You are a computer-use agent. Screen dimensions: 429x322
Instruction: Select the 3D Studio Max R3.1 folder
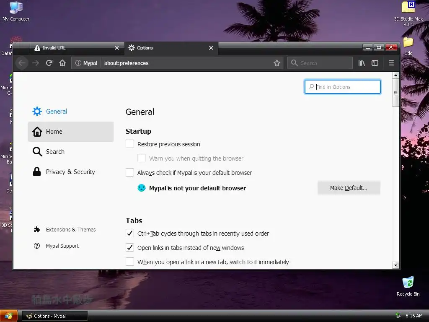pos(408,14)
